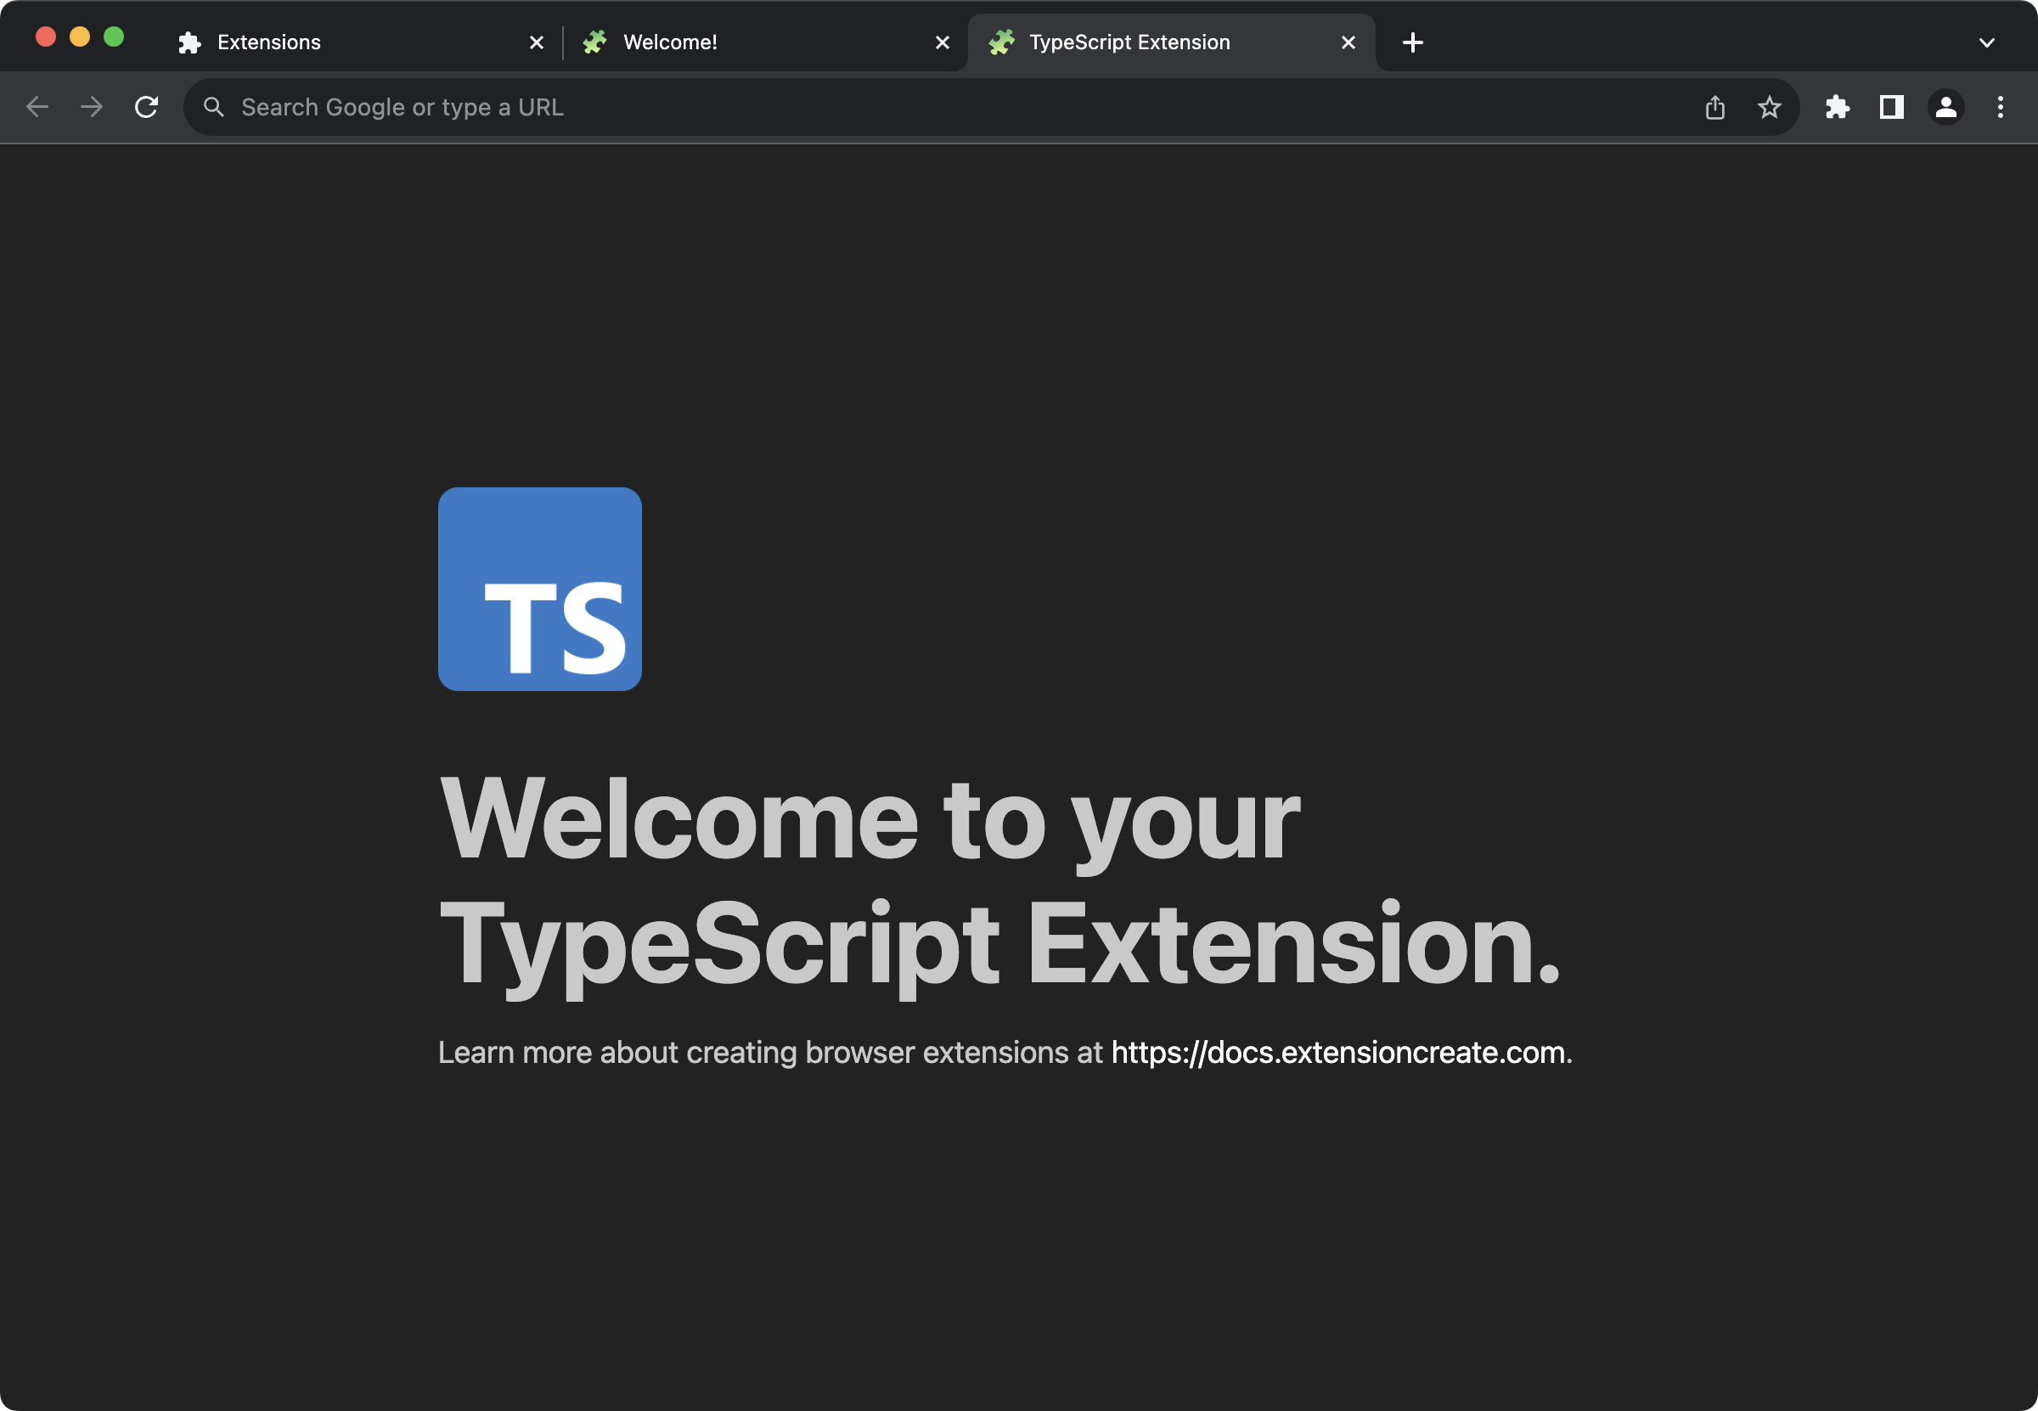Close the Welcome! tab
The image size is (2038, 1411).
click(x=943, y=42)
